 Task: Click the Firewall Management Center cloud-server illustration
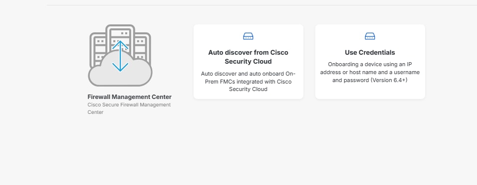pyautogui.click(x=120, y=55)
